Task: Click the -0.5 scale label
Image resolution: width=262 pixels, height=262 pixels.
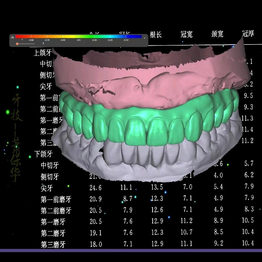Action: (79, 40)
